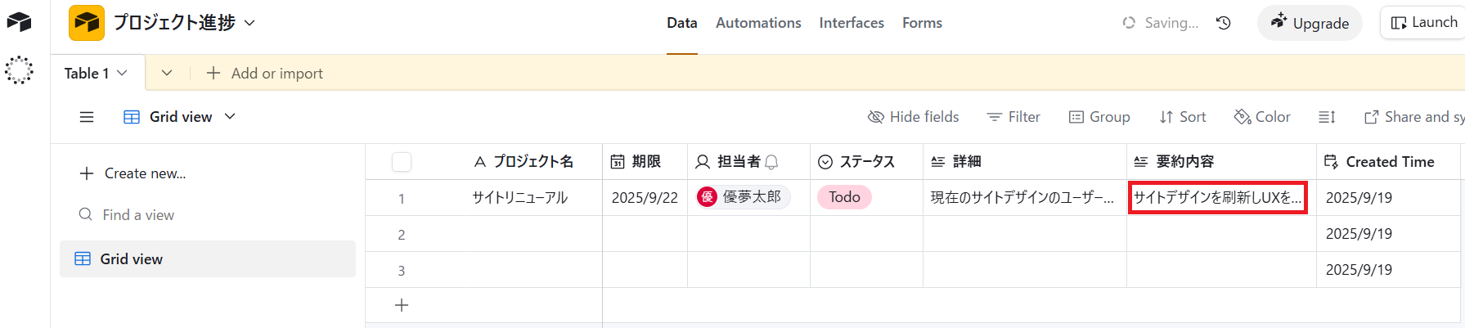Open the views sidebar hamburger menu
The width and height of the screenshot is (1465, 328).
87,117
